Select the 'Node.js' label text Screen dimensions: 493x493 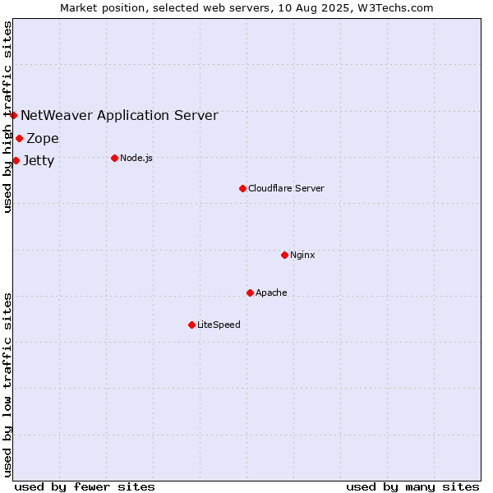(x=136, y=158)
